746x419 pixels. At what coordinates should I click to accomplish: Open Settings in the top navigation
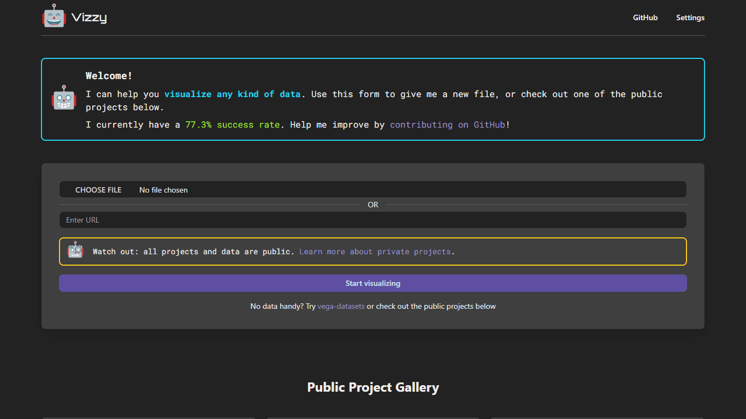tap(690, 17)
